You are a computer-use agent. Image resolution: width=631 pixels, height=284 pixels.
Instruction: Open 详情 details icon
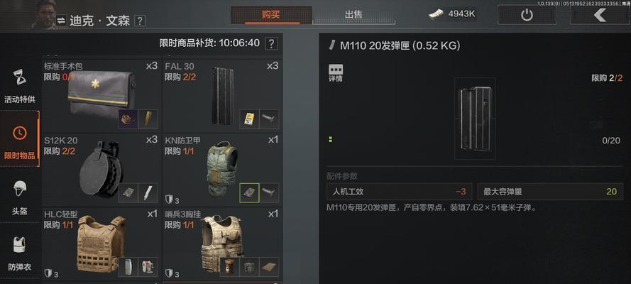point(335,72)
